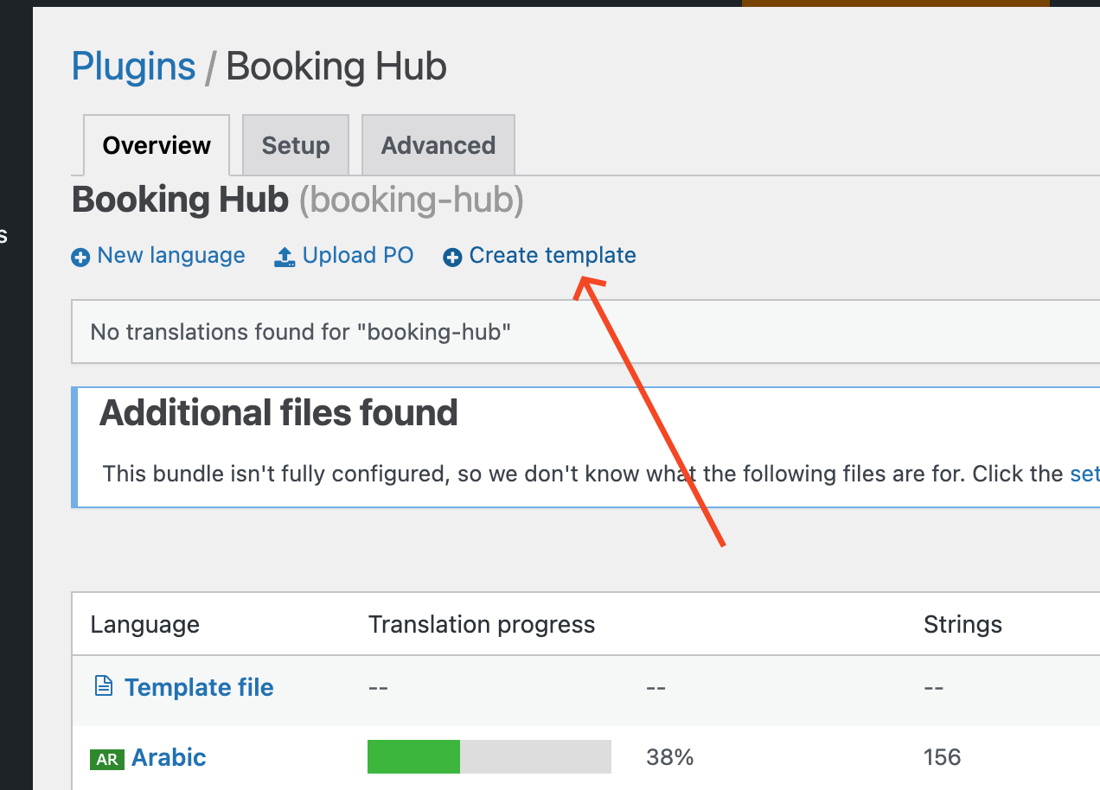This screenshot has width=1100, height=790.
Task: Open the Advanced tab
Action: [x=438, y=145]
